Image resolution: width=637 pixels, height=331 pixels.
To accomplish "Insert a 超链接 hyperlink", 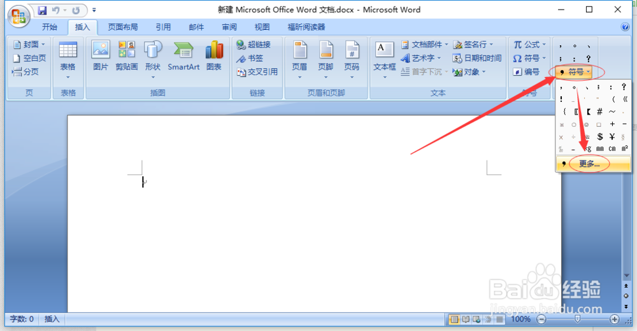I will pos(254,45).
